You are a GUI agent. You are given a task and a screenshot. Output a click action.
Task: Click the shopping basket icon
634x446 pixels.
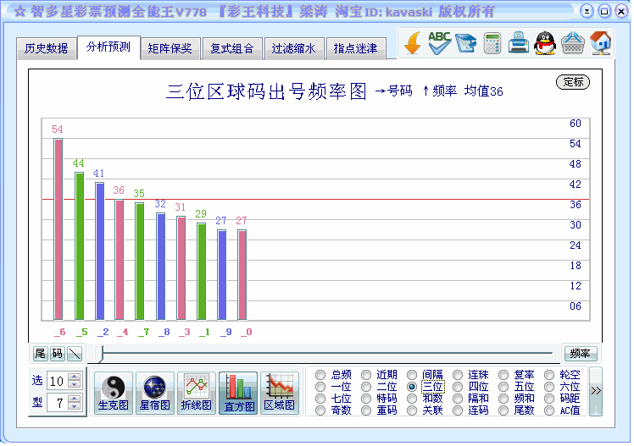pyautogui.click(x=572, y=43)
